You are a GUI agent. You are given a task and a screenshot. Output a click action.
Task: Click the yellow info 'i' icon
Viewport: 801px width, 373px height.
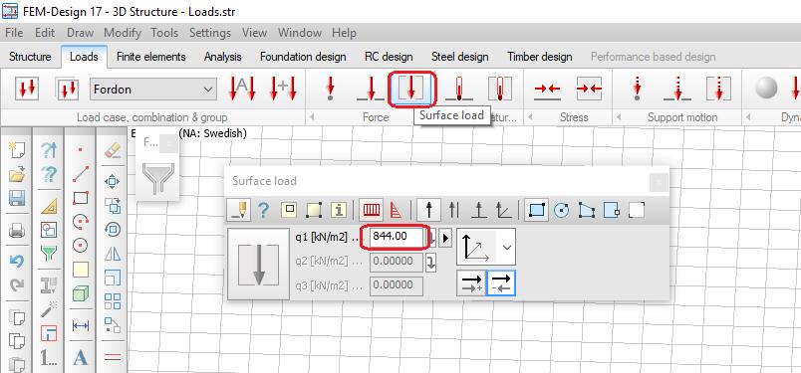coord(339,210)
